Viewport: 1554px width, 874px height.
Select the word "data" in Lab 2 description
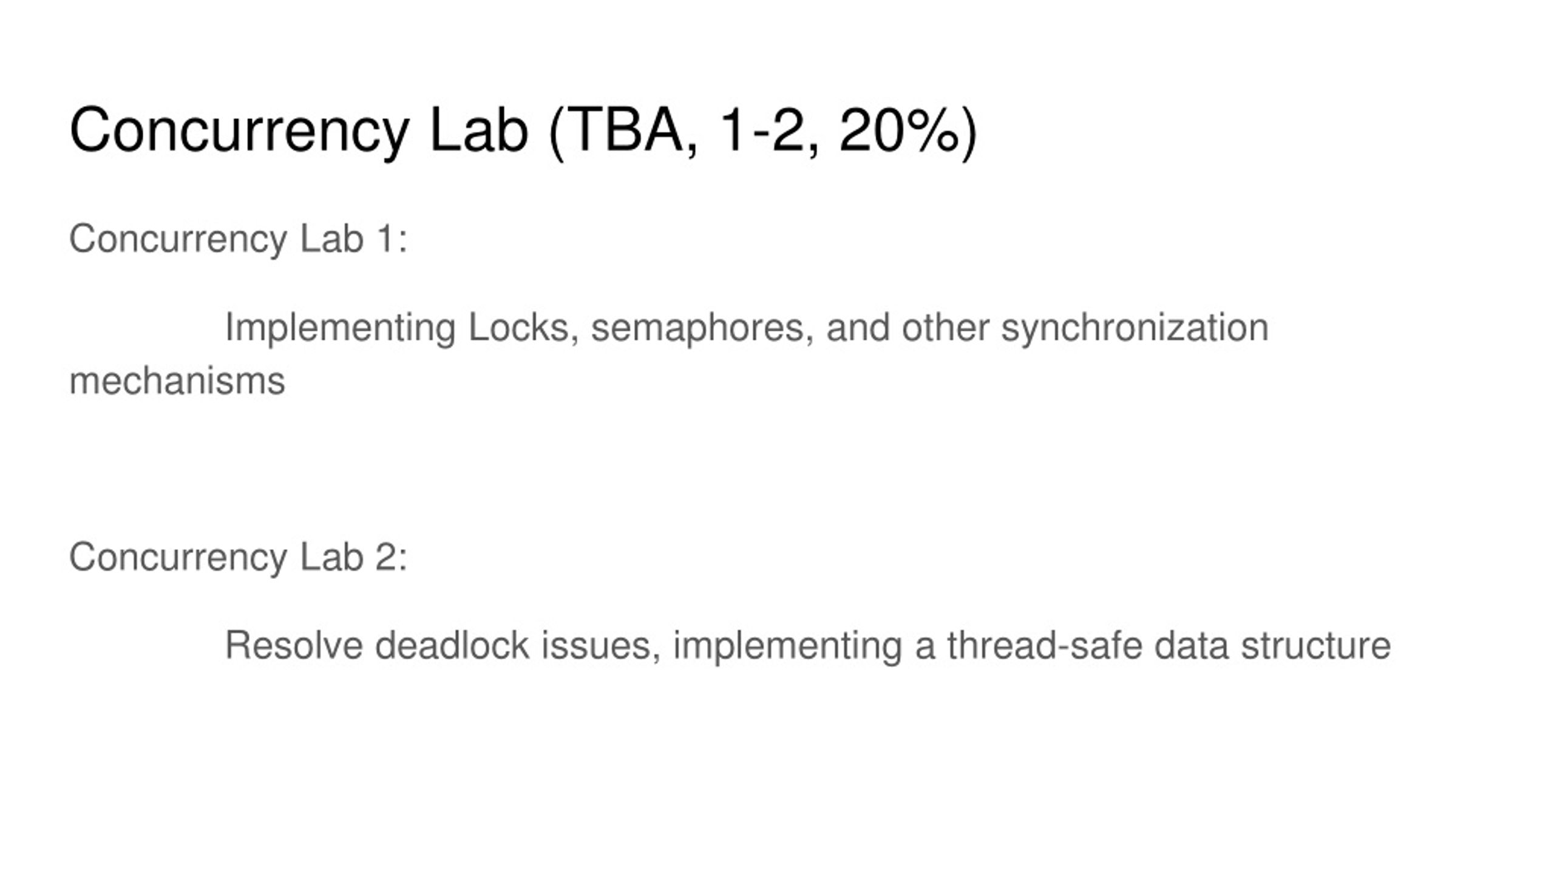click(x=1191, y=646)
